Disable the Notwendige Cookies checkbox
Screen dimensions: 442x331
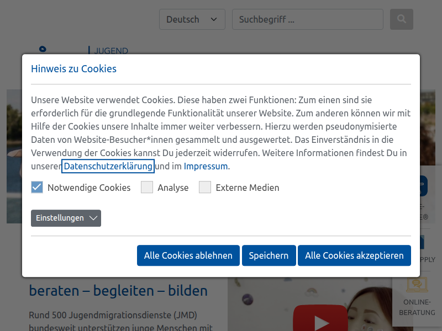(x=36, y=187)
